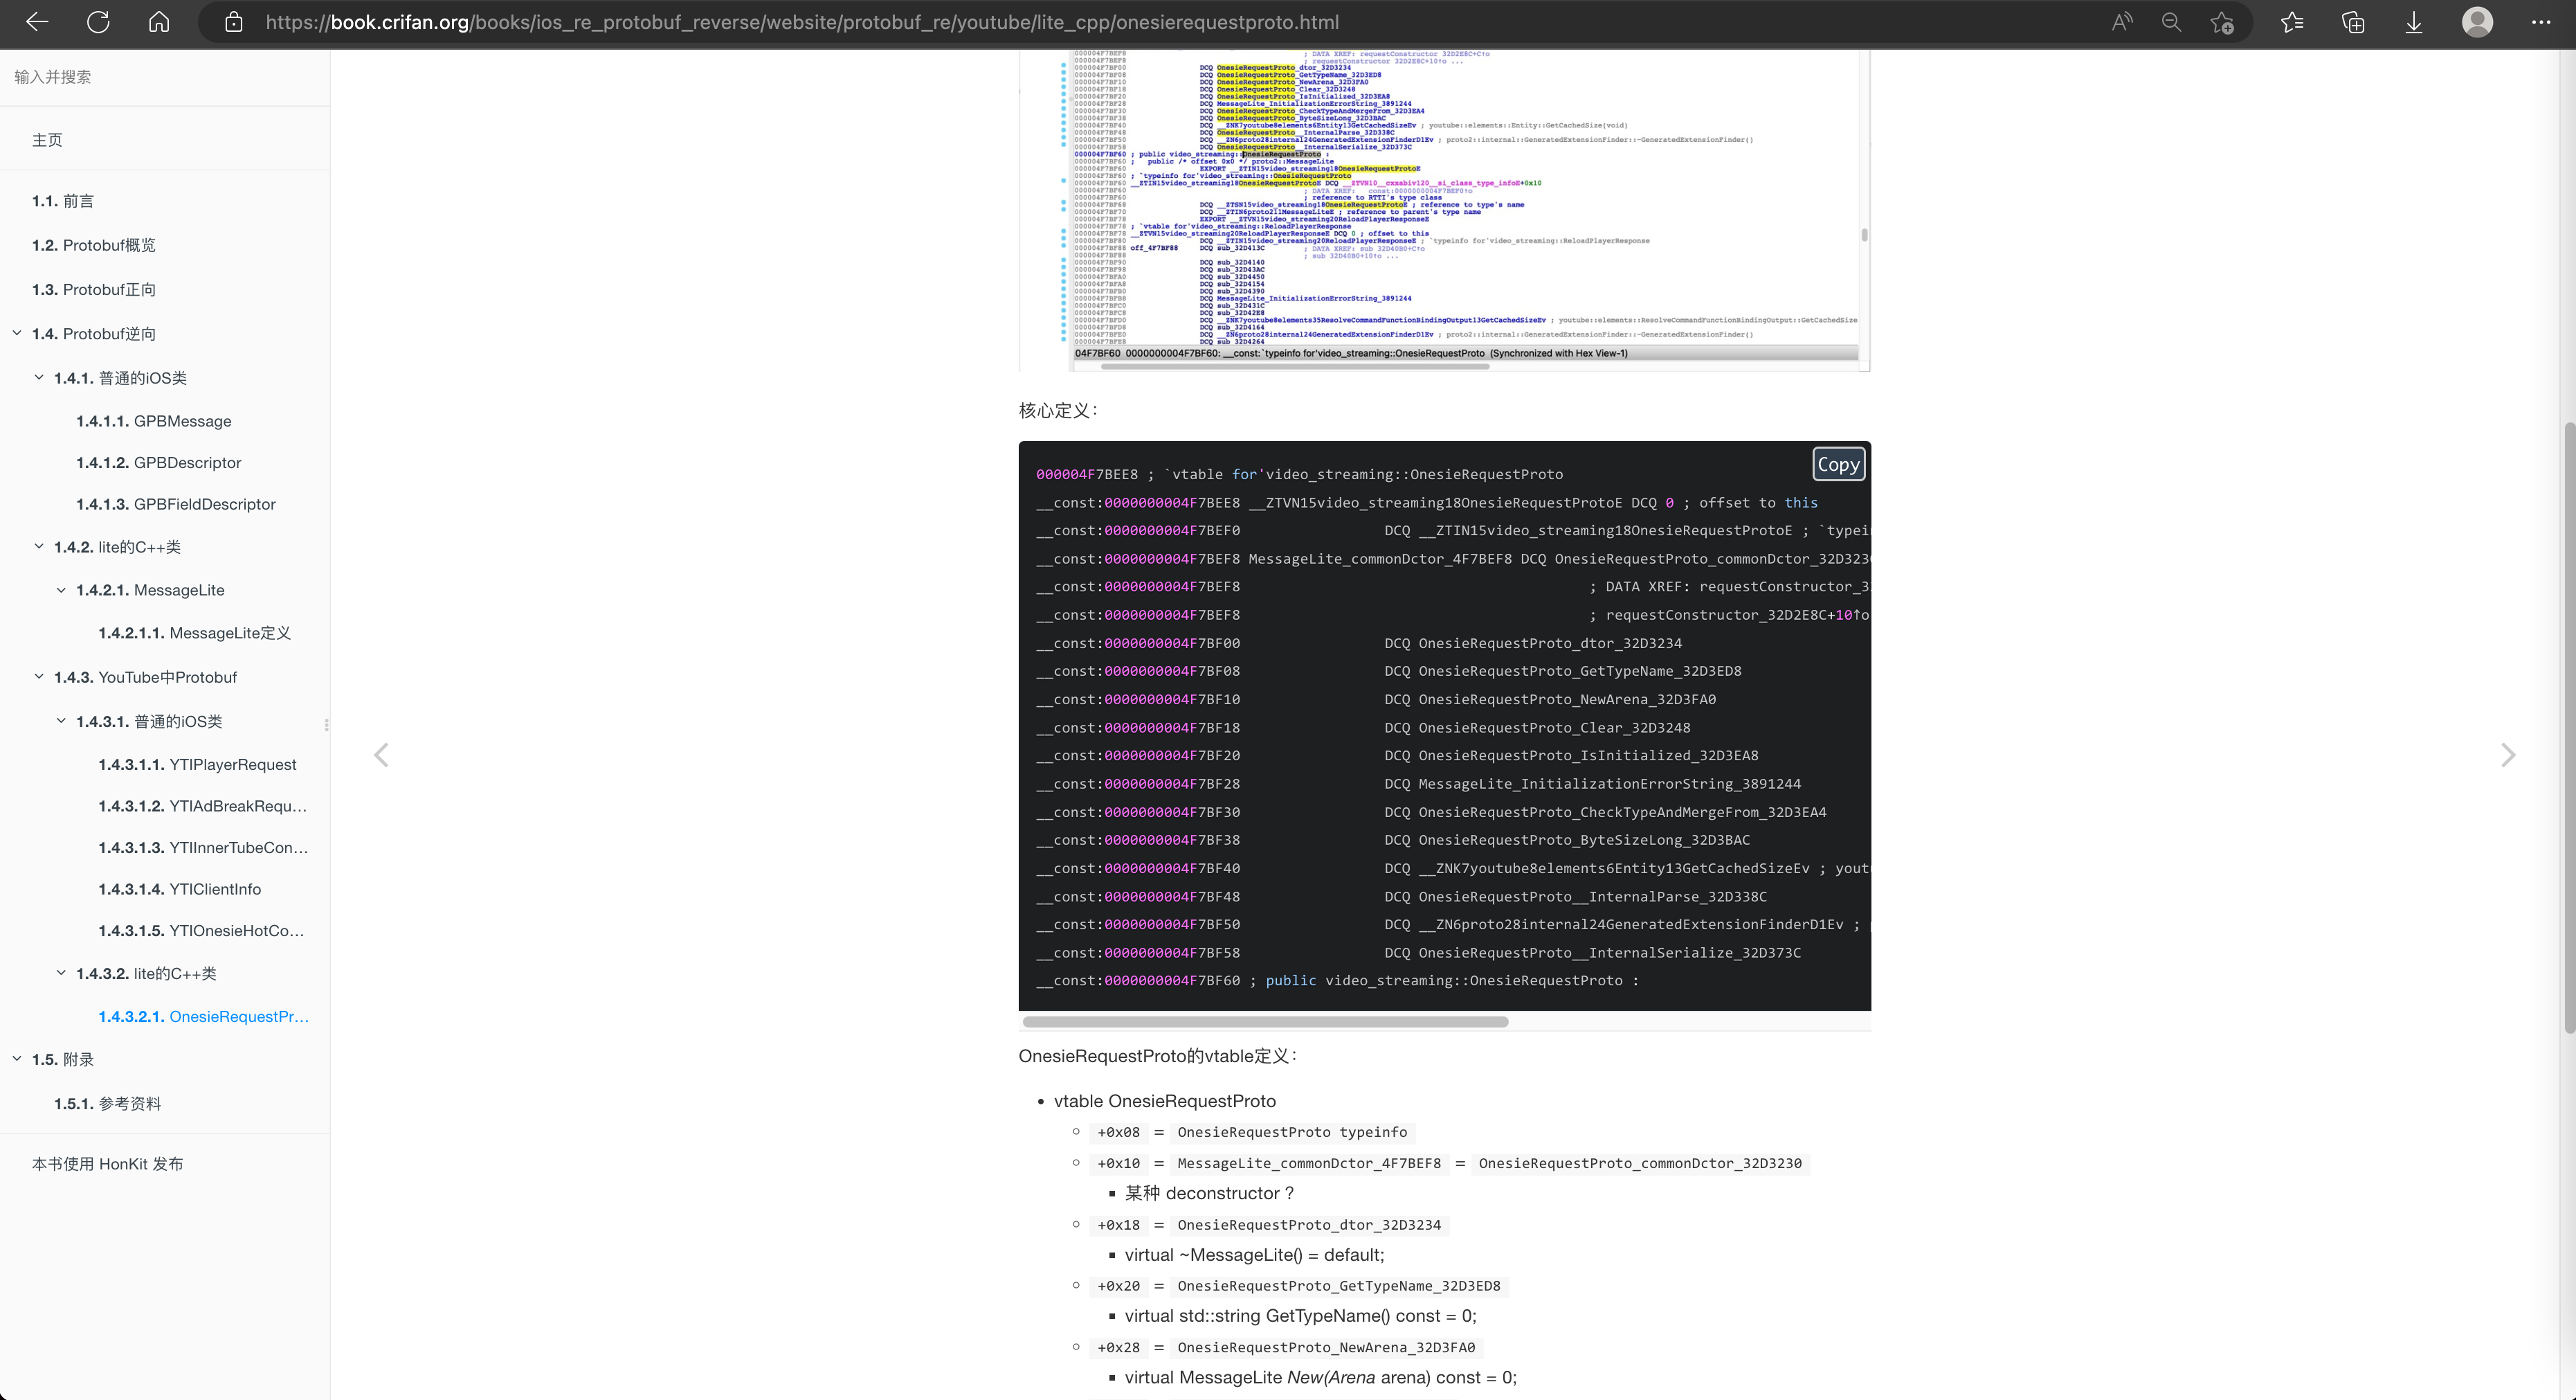Open the HonKit publish link
Image resolution: width=2576 pixels, height=1400 pixels.
tap(107, 1164)
